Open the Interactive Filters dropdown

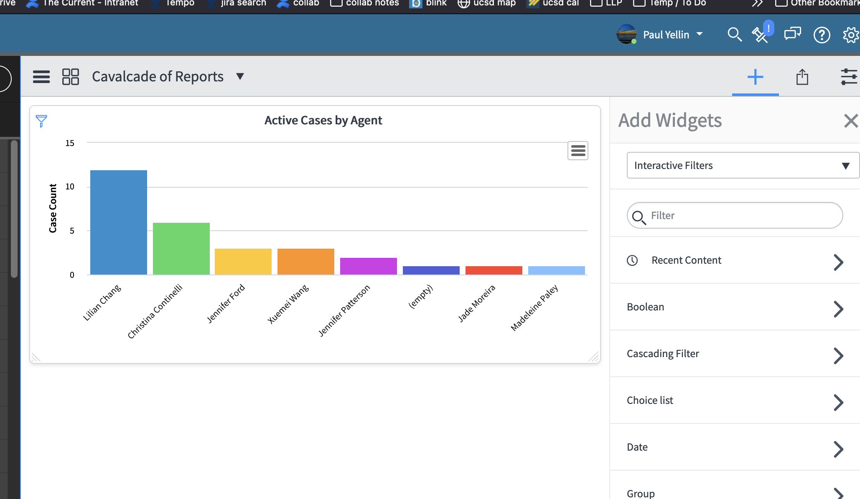coord(743,165)
